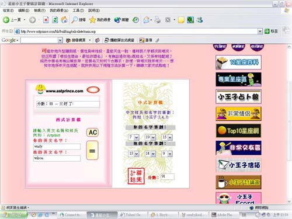Click the address bar URL field

(x=136, y=31)
